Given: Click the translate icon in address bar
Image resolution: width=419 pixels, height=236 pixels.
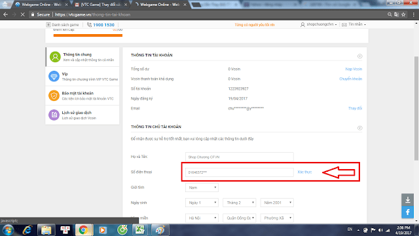Looking at the screenshot, I should pos(397,14).
